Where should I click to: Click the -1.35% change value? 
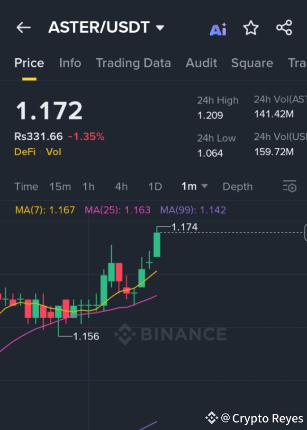click(x=86, y=136)
